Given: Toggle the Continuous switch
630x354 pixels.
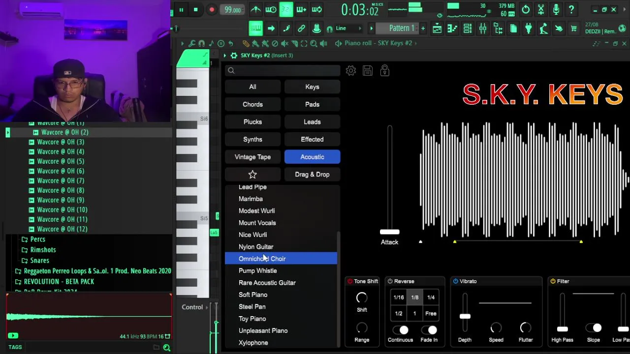Looking at the screenshot, I should tap(400, 330).
